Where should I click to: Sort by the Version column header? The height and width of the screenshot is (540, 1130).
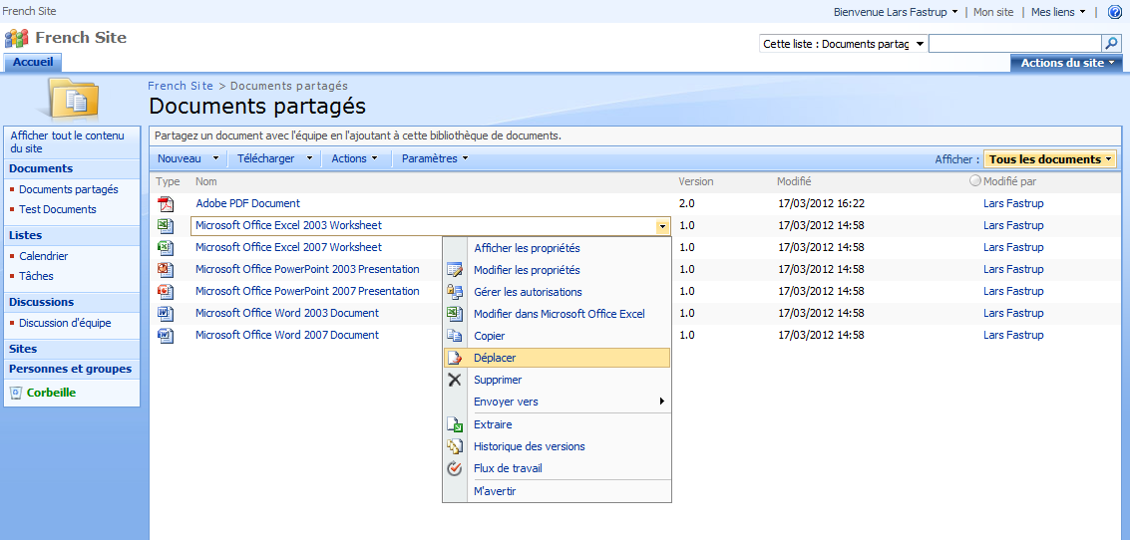[x=695, y=181]
